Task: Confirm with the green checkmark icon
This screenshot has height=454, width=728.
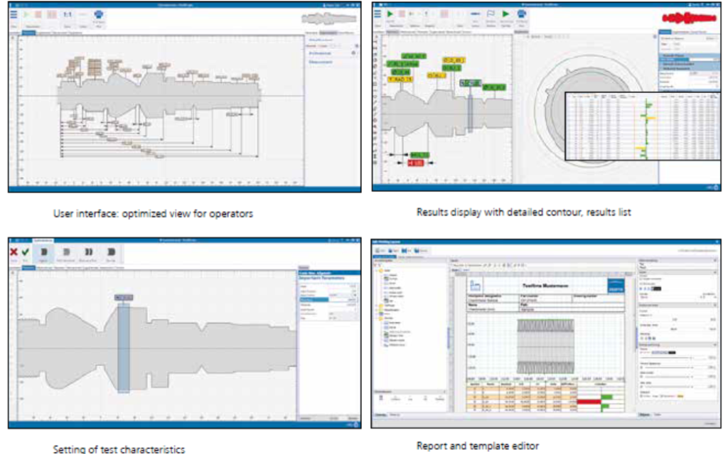Action: 26,251
